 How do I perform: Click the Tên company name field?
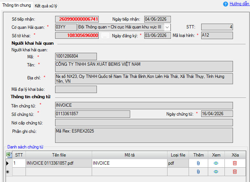click(x=144, y=66)
